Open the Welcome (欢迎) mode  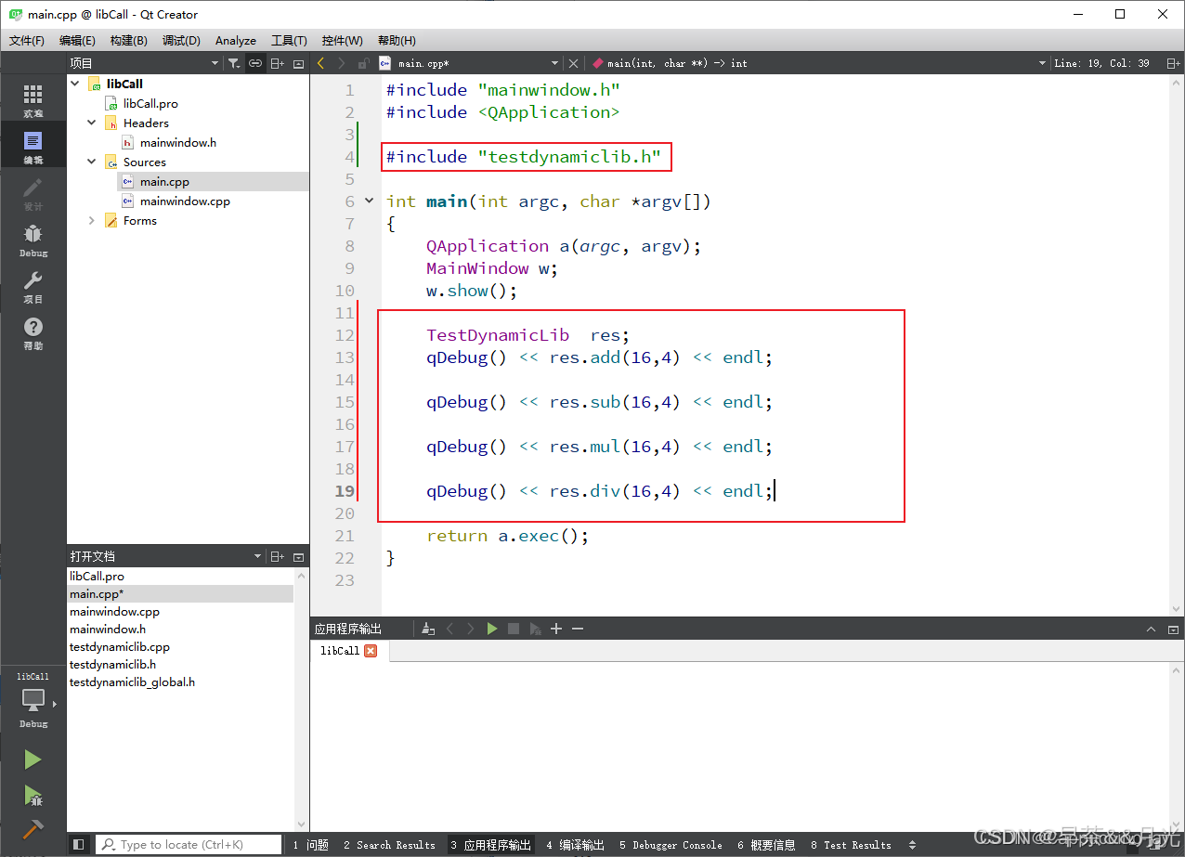click(33, 100)
